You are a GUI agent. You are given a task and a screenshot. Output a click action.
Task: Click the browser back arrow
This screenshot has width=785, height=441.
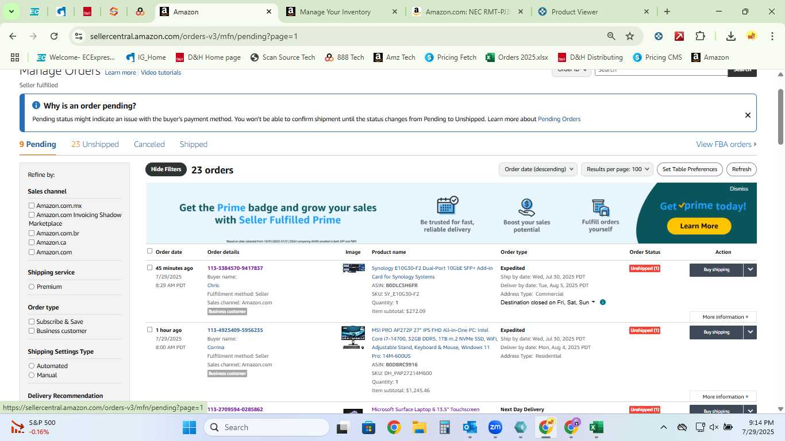(13, 36)
